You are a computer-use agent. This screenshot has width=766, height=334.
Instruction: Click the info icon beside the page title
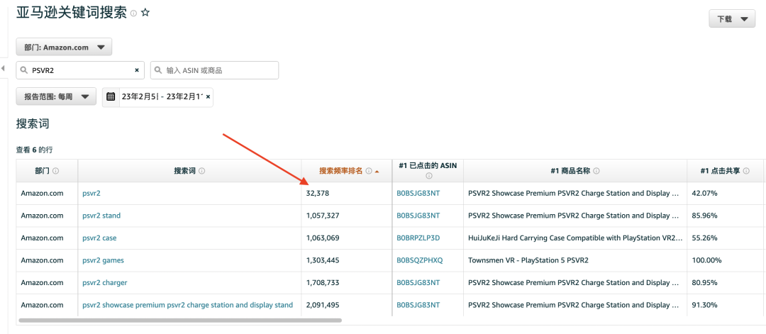[133, 13]
